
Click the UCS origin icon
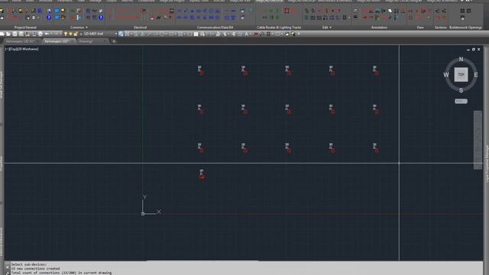143,214
